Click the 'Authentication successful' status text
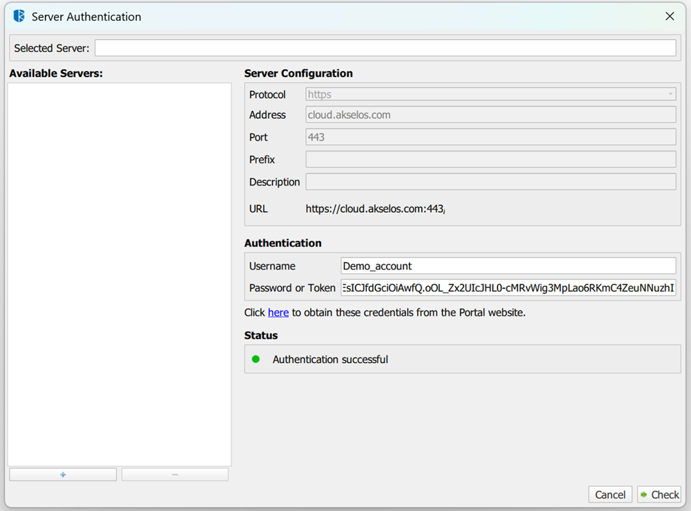 [330, 360]
